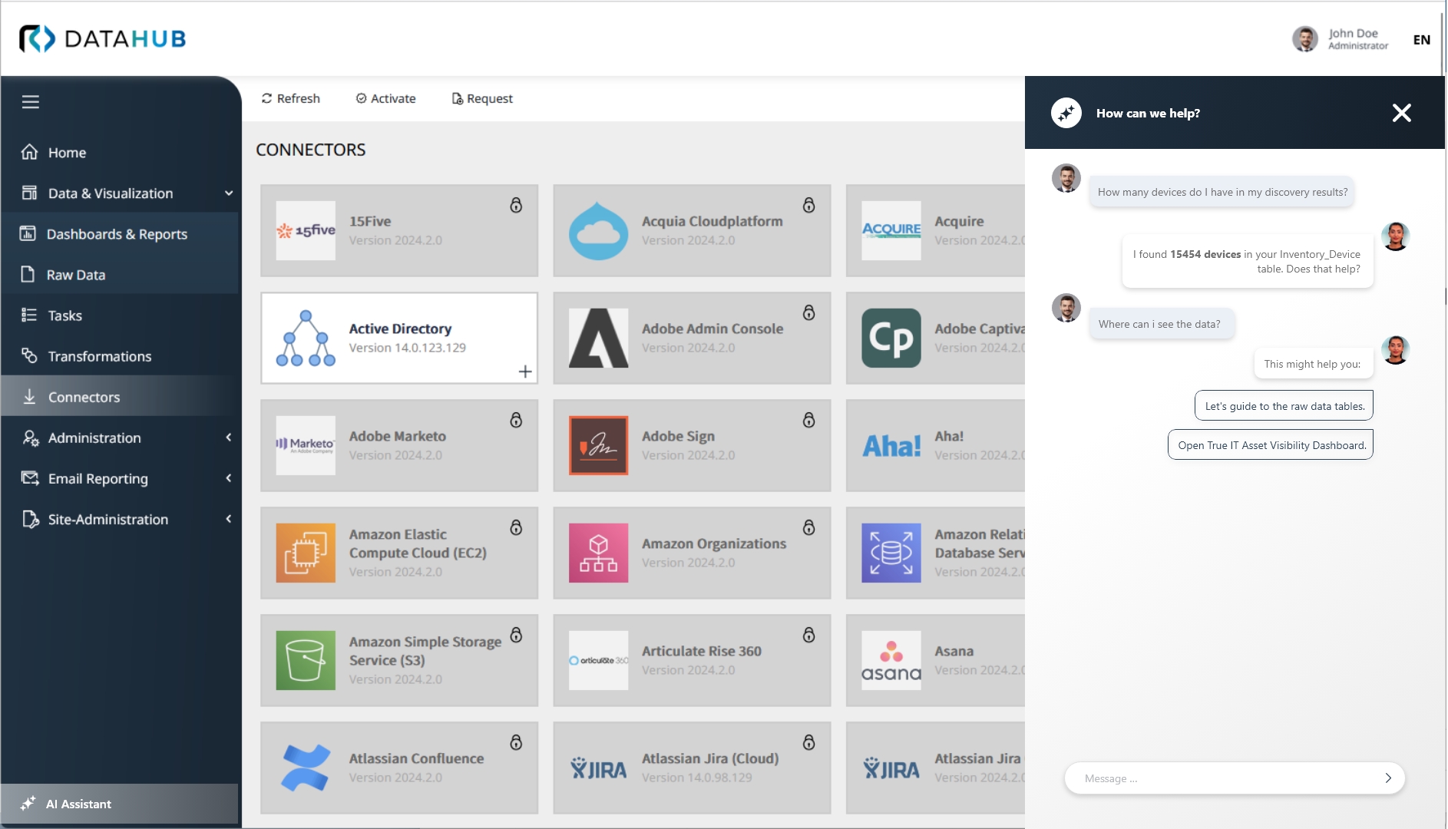
Task: Click the Administration user-gear icon
Action: [x=30, y=438]
